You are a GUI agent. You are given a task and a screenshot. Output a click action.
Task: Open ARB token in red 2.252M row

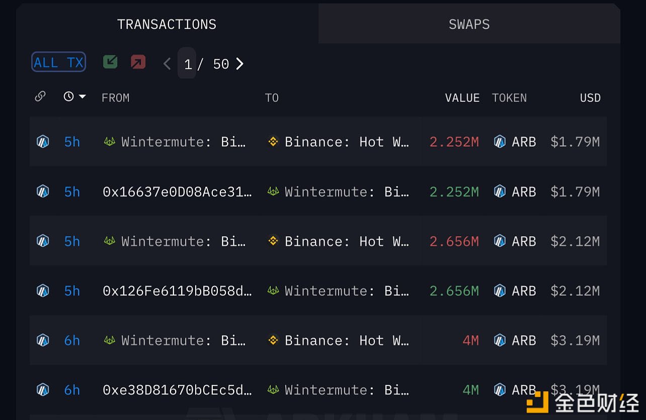[515, 142]
